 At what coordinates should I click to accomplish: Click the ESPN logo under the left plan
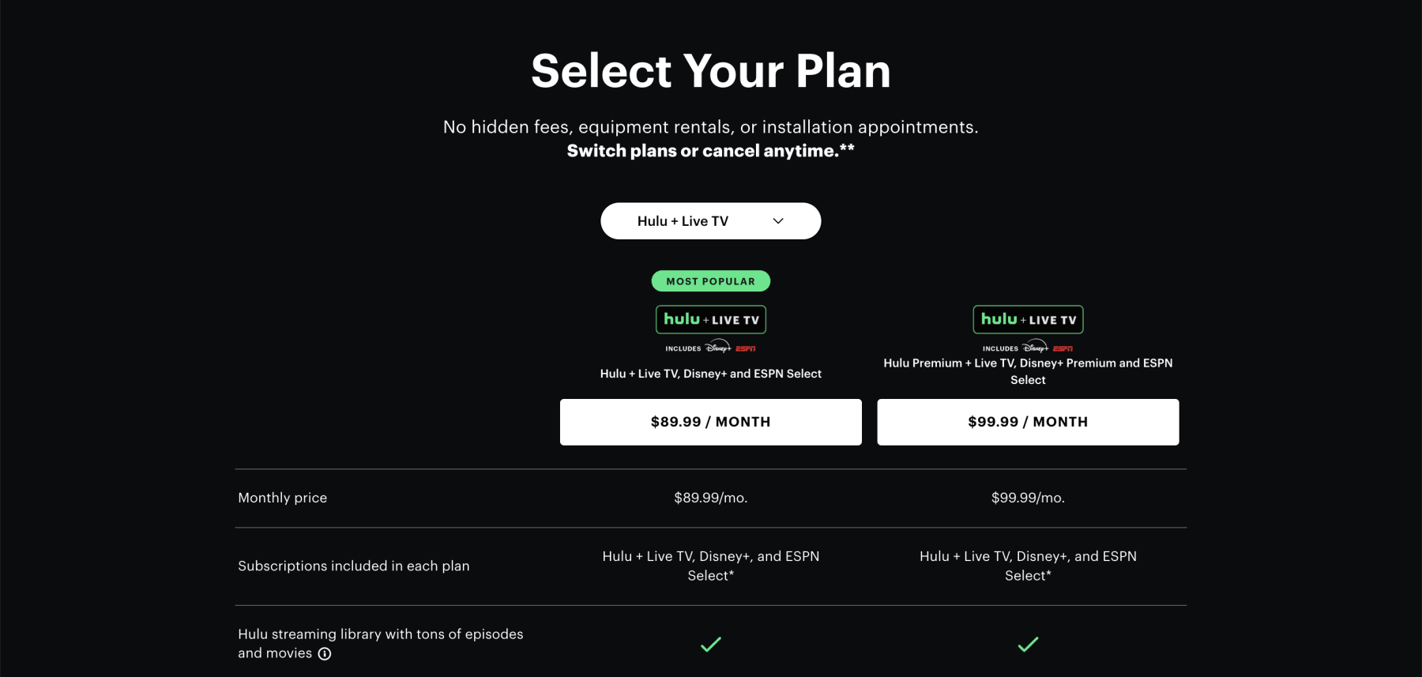tap(747, 346)
